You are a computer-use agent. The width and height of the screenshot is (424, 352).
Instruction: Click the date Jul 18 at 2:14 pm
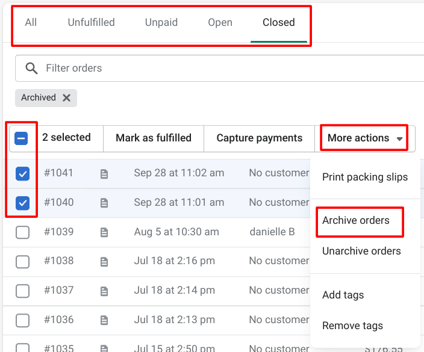tap(175, 291)
